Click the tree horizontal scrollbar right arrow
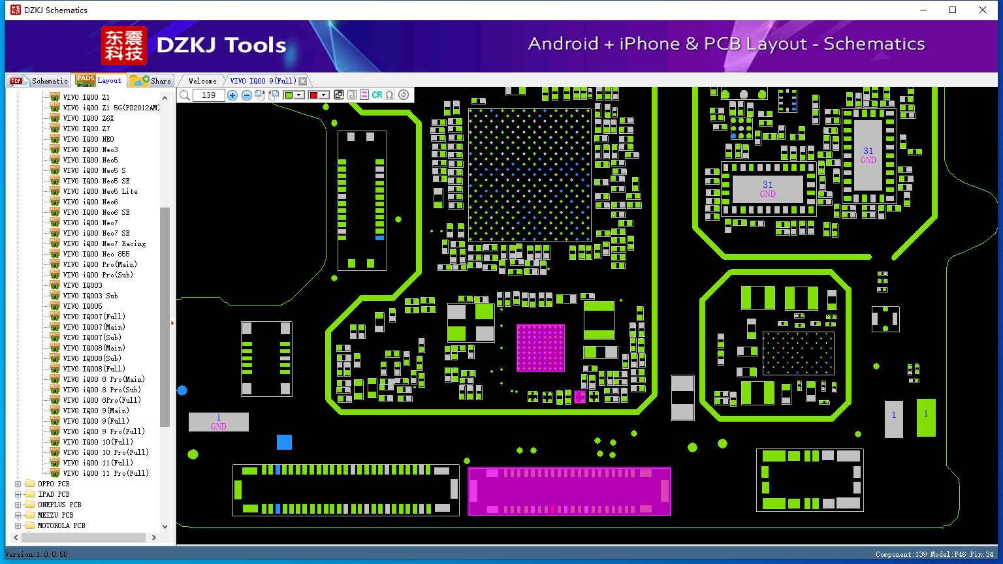 point(153,537)
